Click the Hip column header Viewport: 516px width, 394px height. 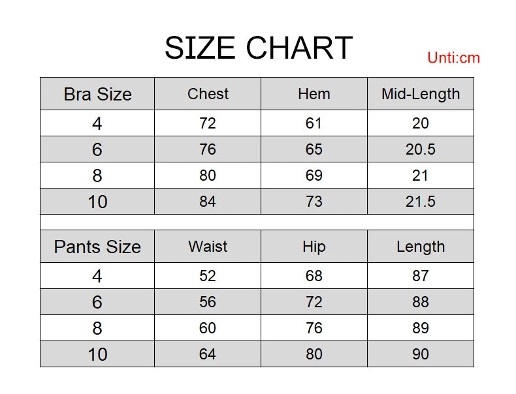tap(314, 247)
